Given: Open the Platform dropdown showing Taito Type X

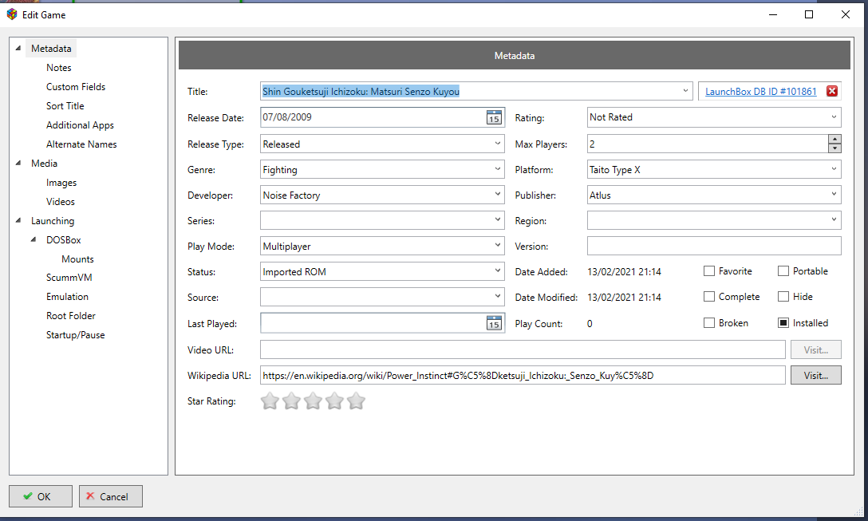Looking at the screenshot, I should (x=713, y=169).
